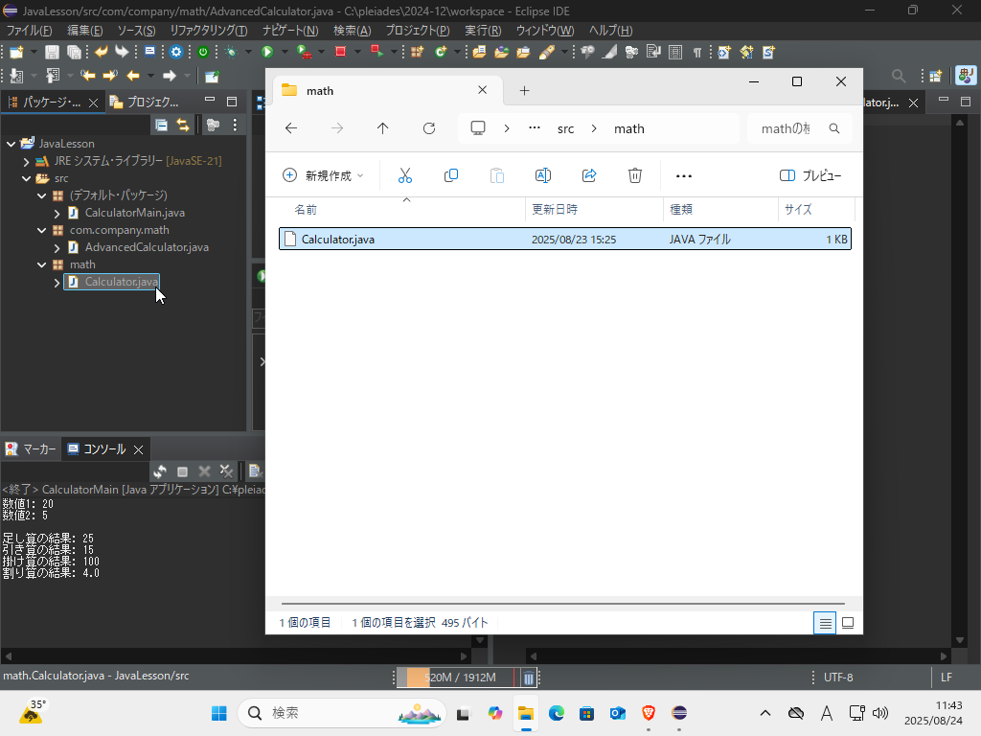This screenshot has width=981, height=736.
Task: Collapse the JavaLesson project node
Action: (x=11, y=144)
